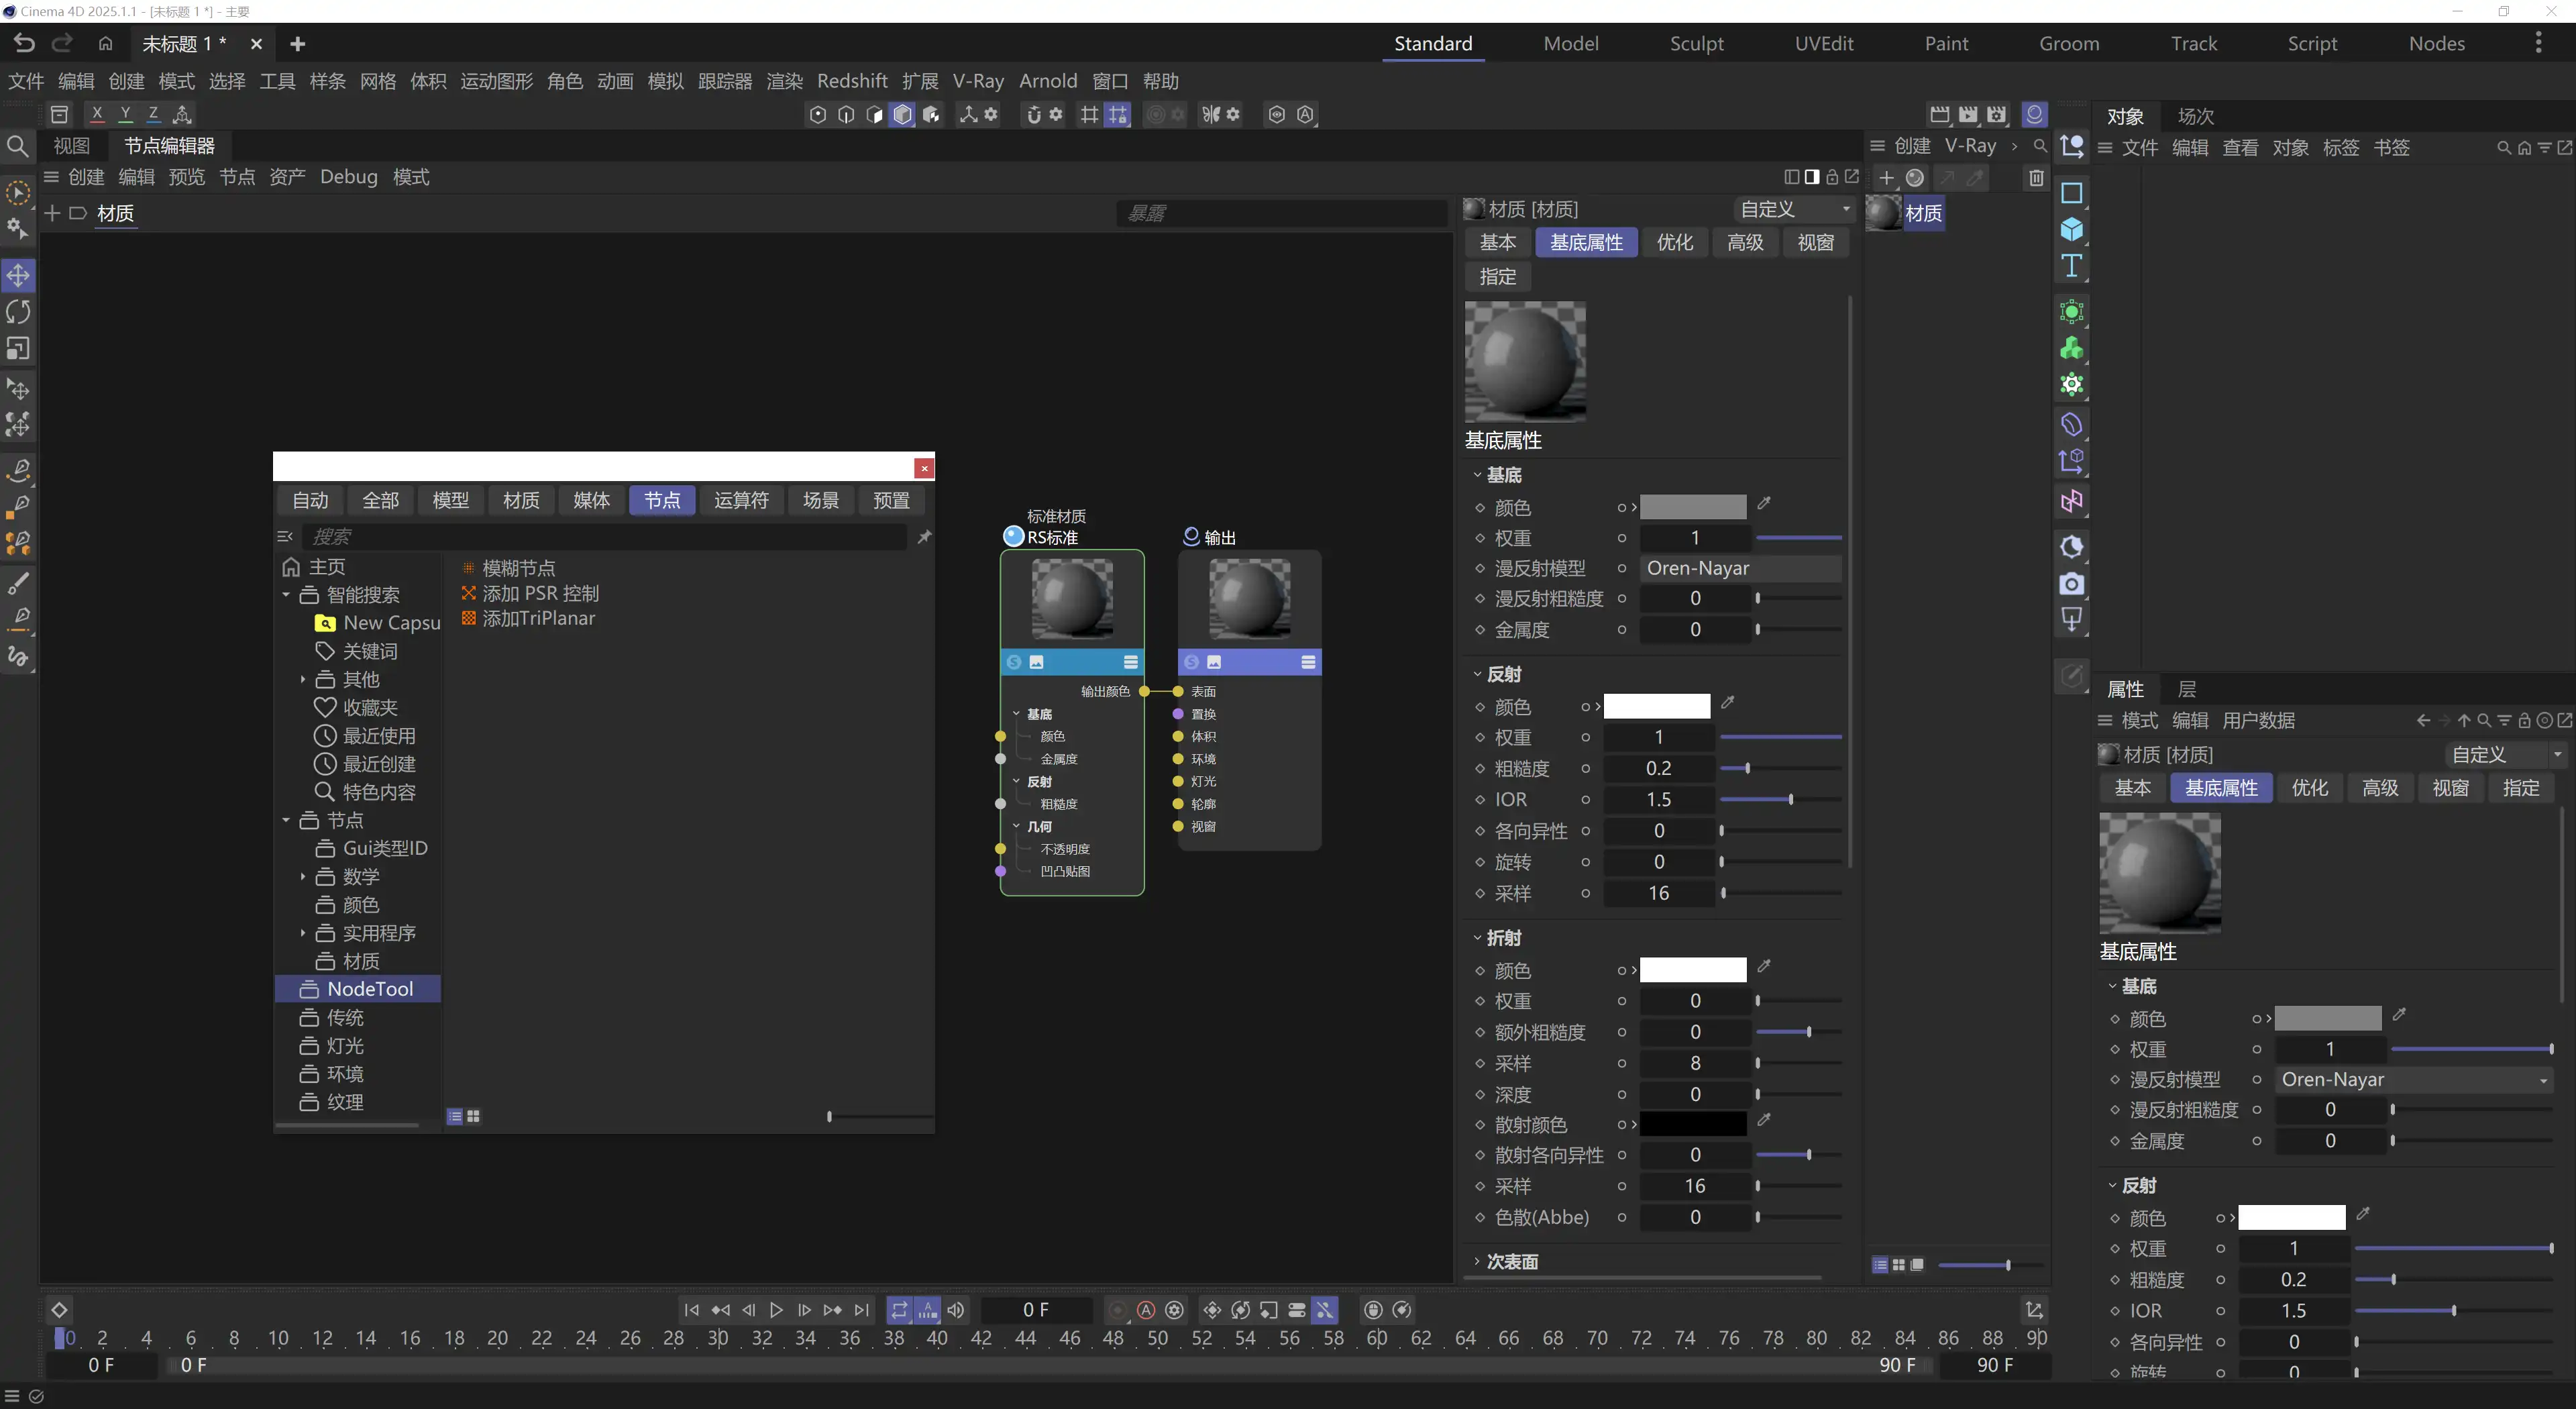
Task: Toggle loop playback mode
Action: pos(899,1310)
